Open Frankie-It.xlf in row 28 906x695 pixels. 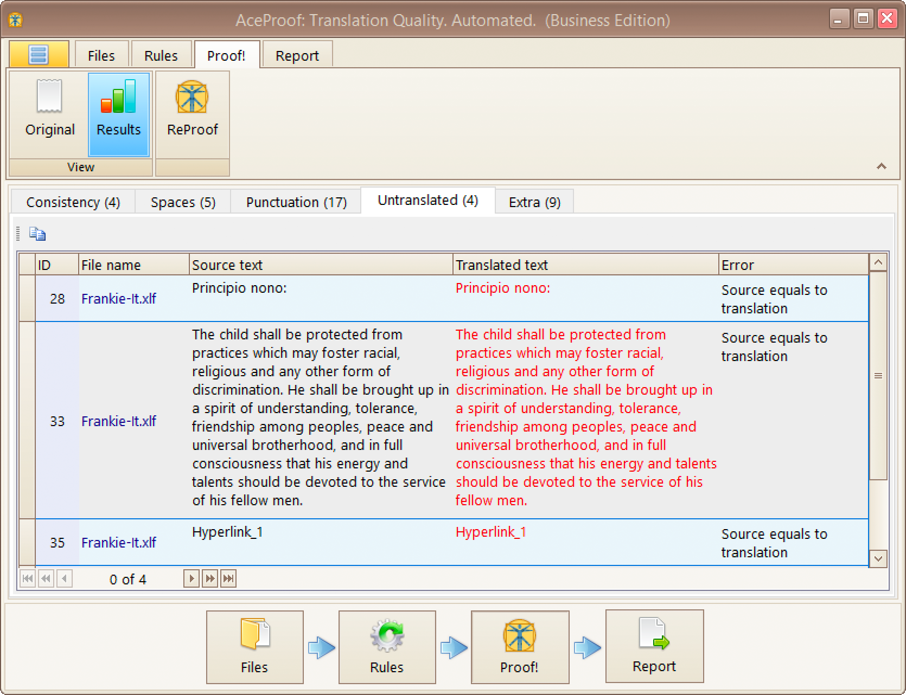[x=119, y=299]
